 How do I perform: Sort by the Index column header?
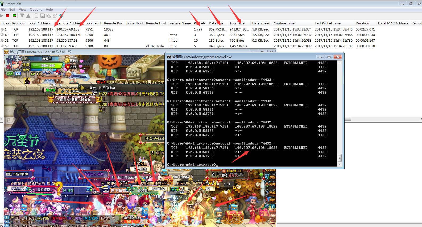click(x=5, y=23)
